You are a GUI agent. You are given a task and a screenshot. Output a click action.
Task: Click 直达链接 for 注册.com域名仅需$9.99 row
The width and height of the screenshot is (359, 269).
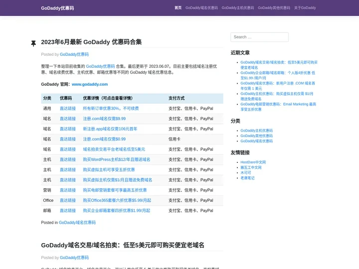tap(68, 119)
